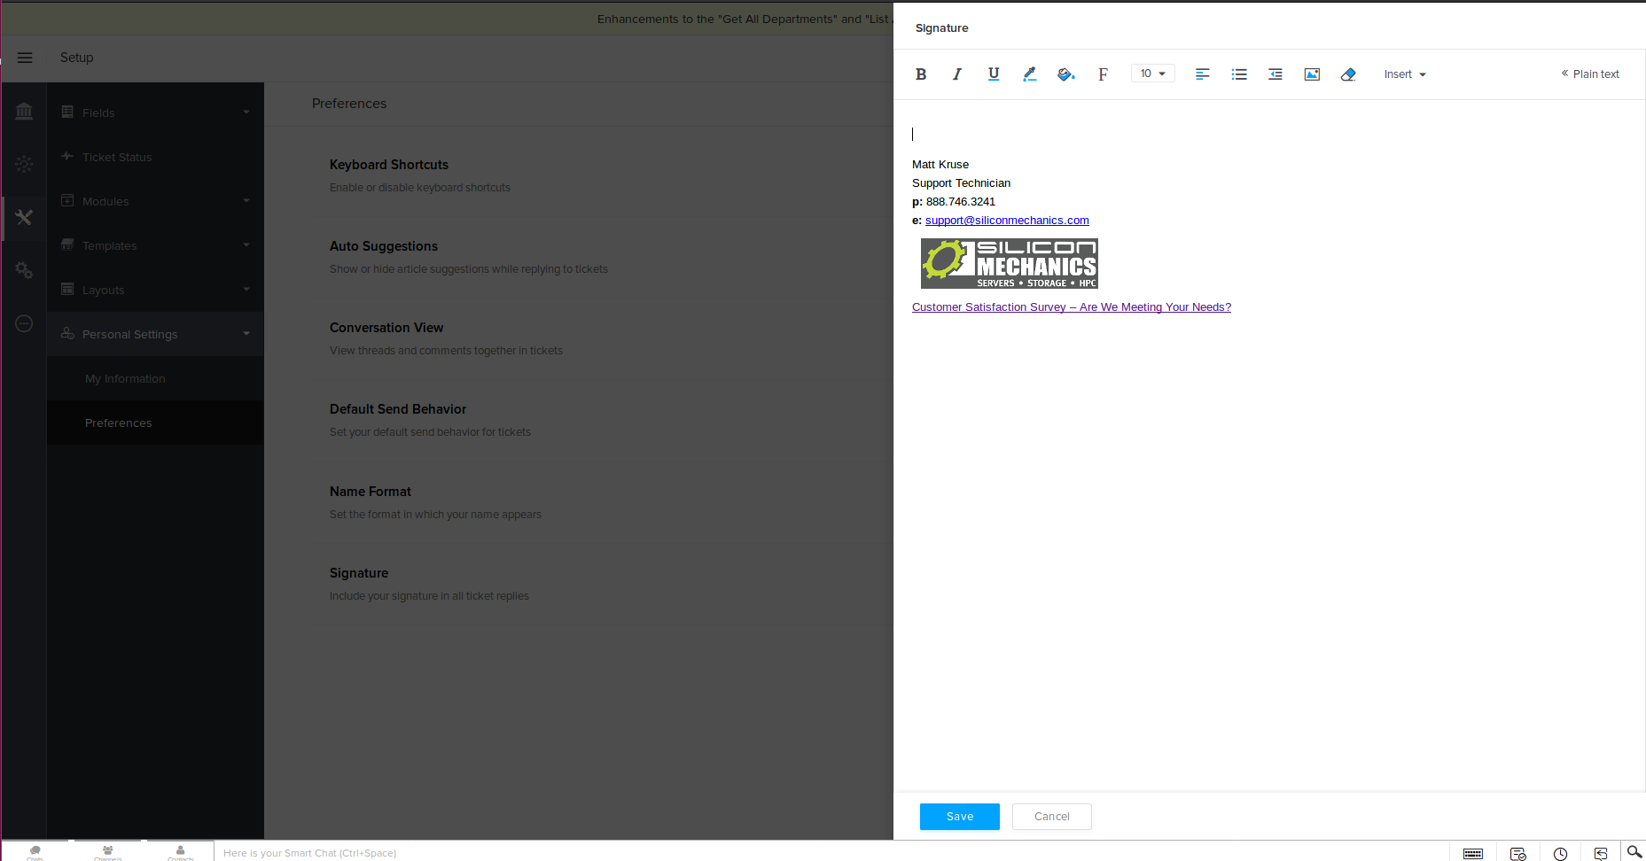Open the Customer Satisfaction Survey link
The height and width of the screenshot is (861, 1646).
point(1072,307)
